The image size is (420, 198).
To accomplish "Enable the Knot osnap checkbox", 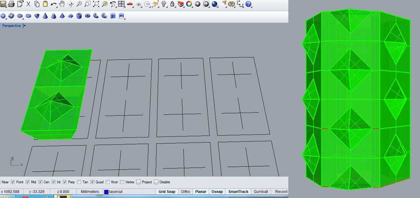I will point(108,182).
